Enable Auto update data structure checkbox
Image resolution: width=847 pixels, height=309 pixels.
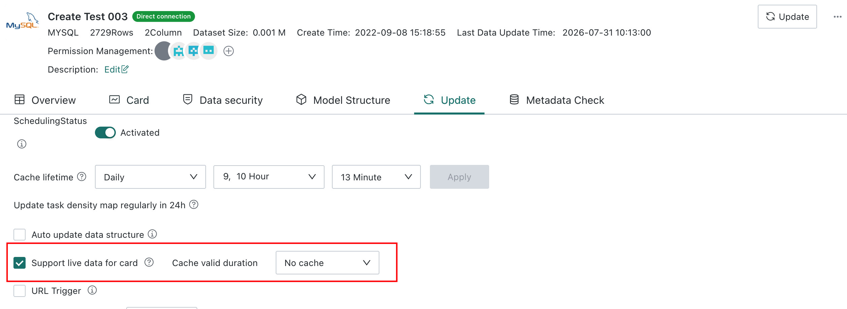pyautogui.click(x=20, y=234)
